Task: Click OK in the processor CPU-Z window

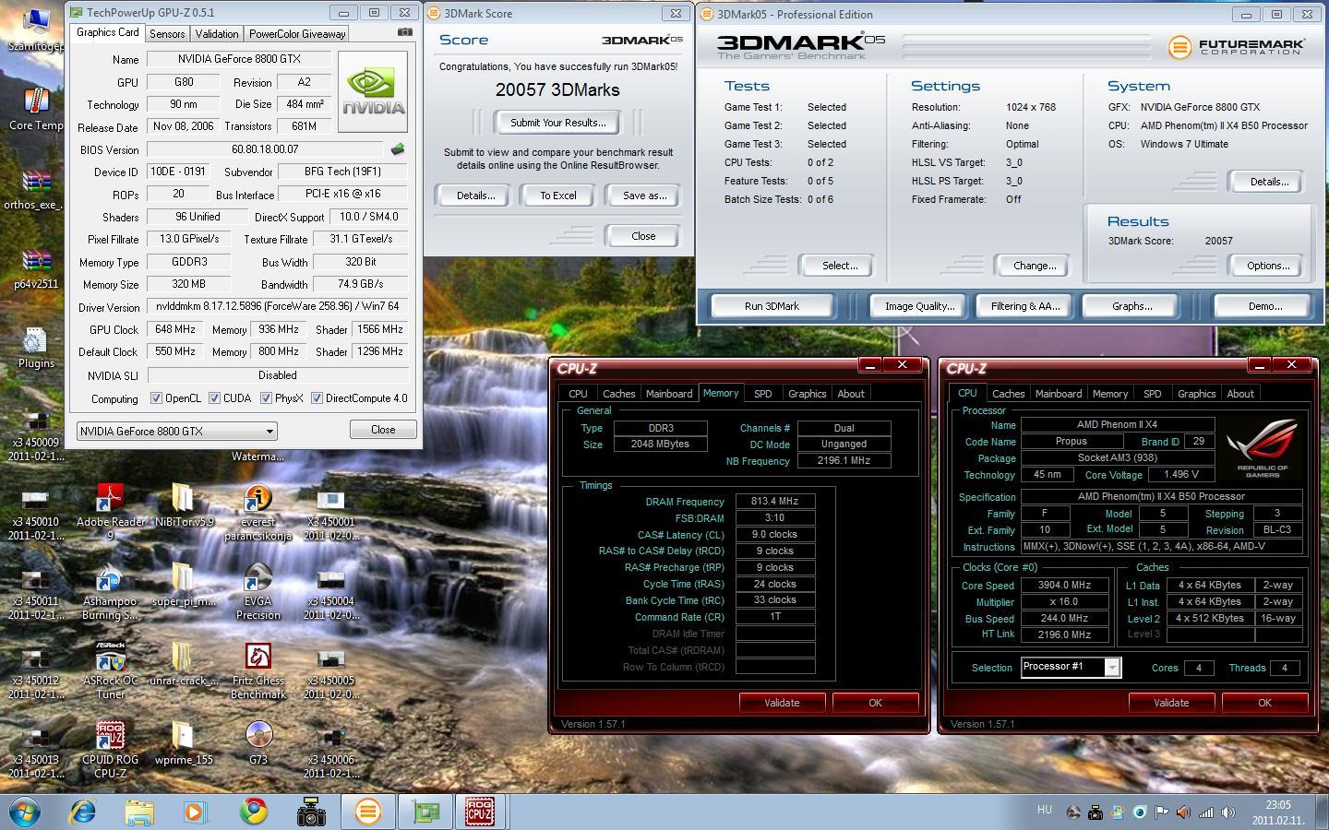Action: [1264, 703]
